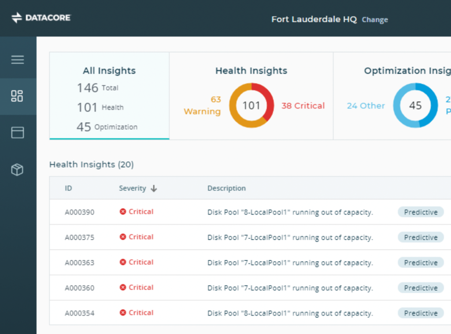Open the window panel icon in sidebar
Viewport: 451px width, 334px height.
pos(18,132)
